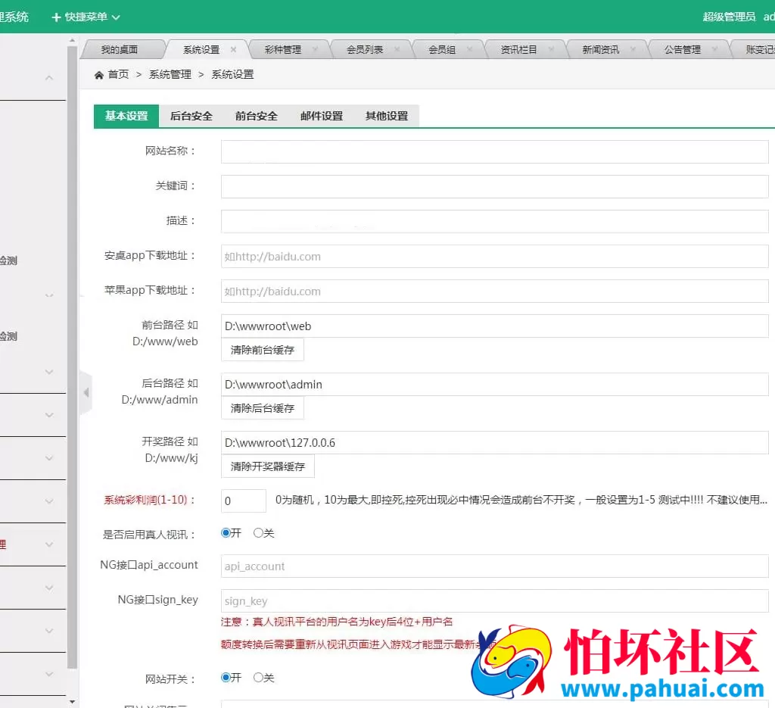Click the 清除前台缓存 button
Screen dimensions: 775x708
coord(262,349)
